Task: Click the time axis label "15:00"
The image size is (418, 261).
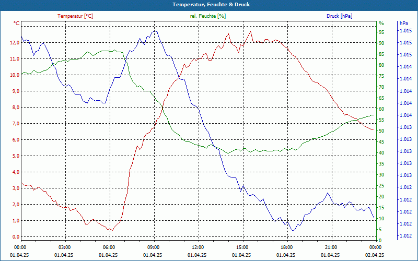Action: click(x=242, y=247)
